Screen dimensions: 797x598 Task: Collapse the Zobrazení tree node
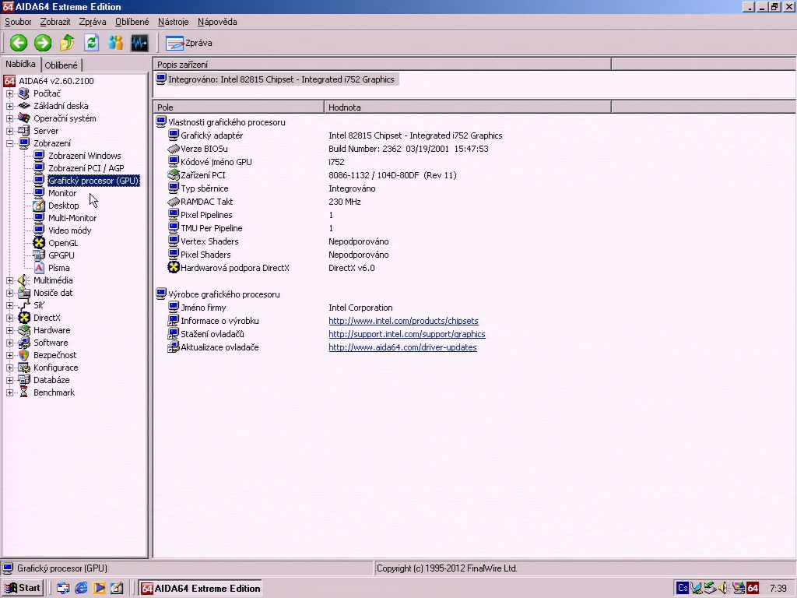(x=9, y=143)
